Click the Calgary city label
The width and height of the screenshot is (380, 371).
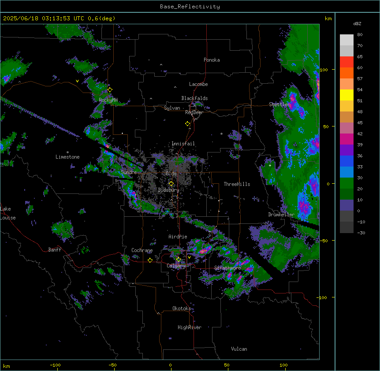pos(176,266)
